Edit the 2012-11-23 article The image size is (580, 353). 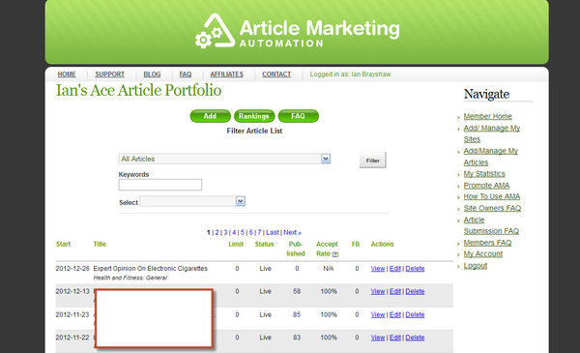click(395, 315)
